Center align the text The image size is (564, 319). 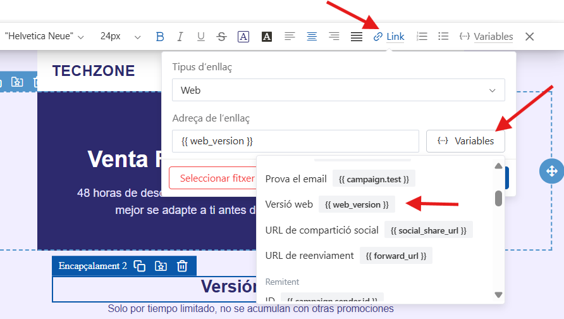312,36
